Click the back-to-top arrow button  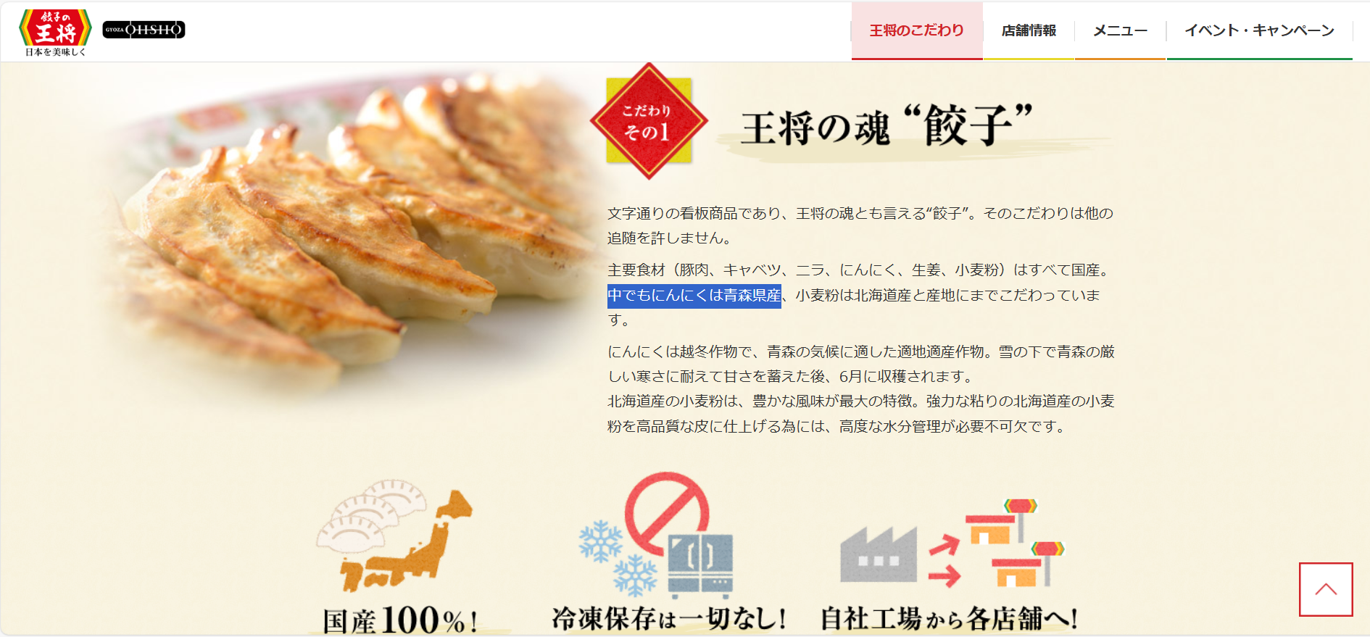(1326, 589)
